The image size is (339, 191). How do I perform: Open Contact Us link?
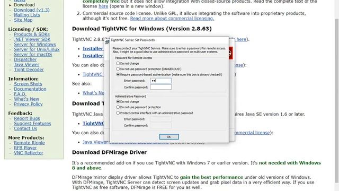click(x=25, y=128)
